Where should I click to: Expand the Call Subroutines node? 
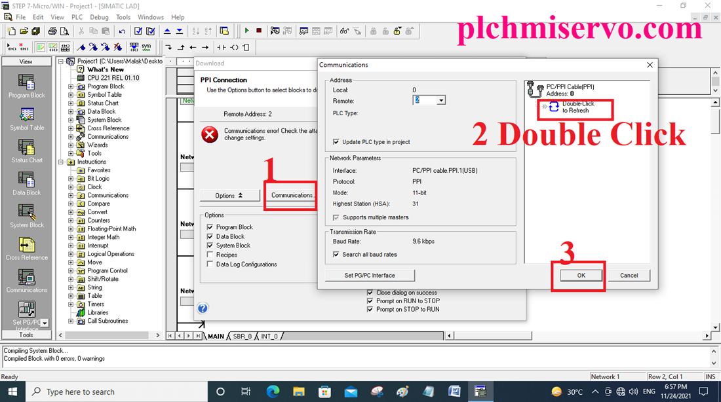click(x=71, y=321)
